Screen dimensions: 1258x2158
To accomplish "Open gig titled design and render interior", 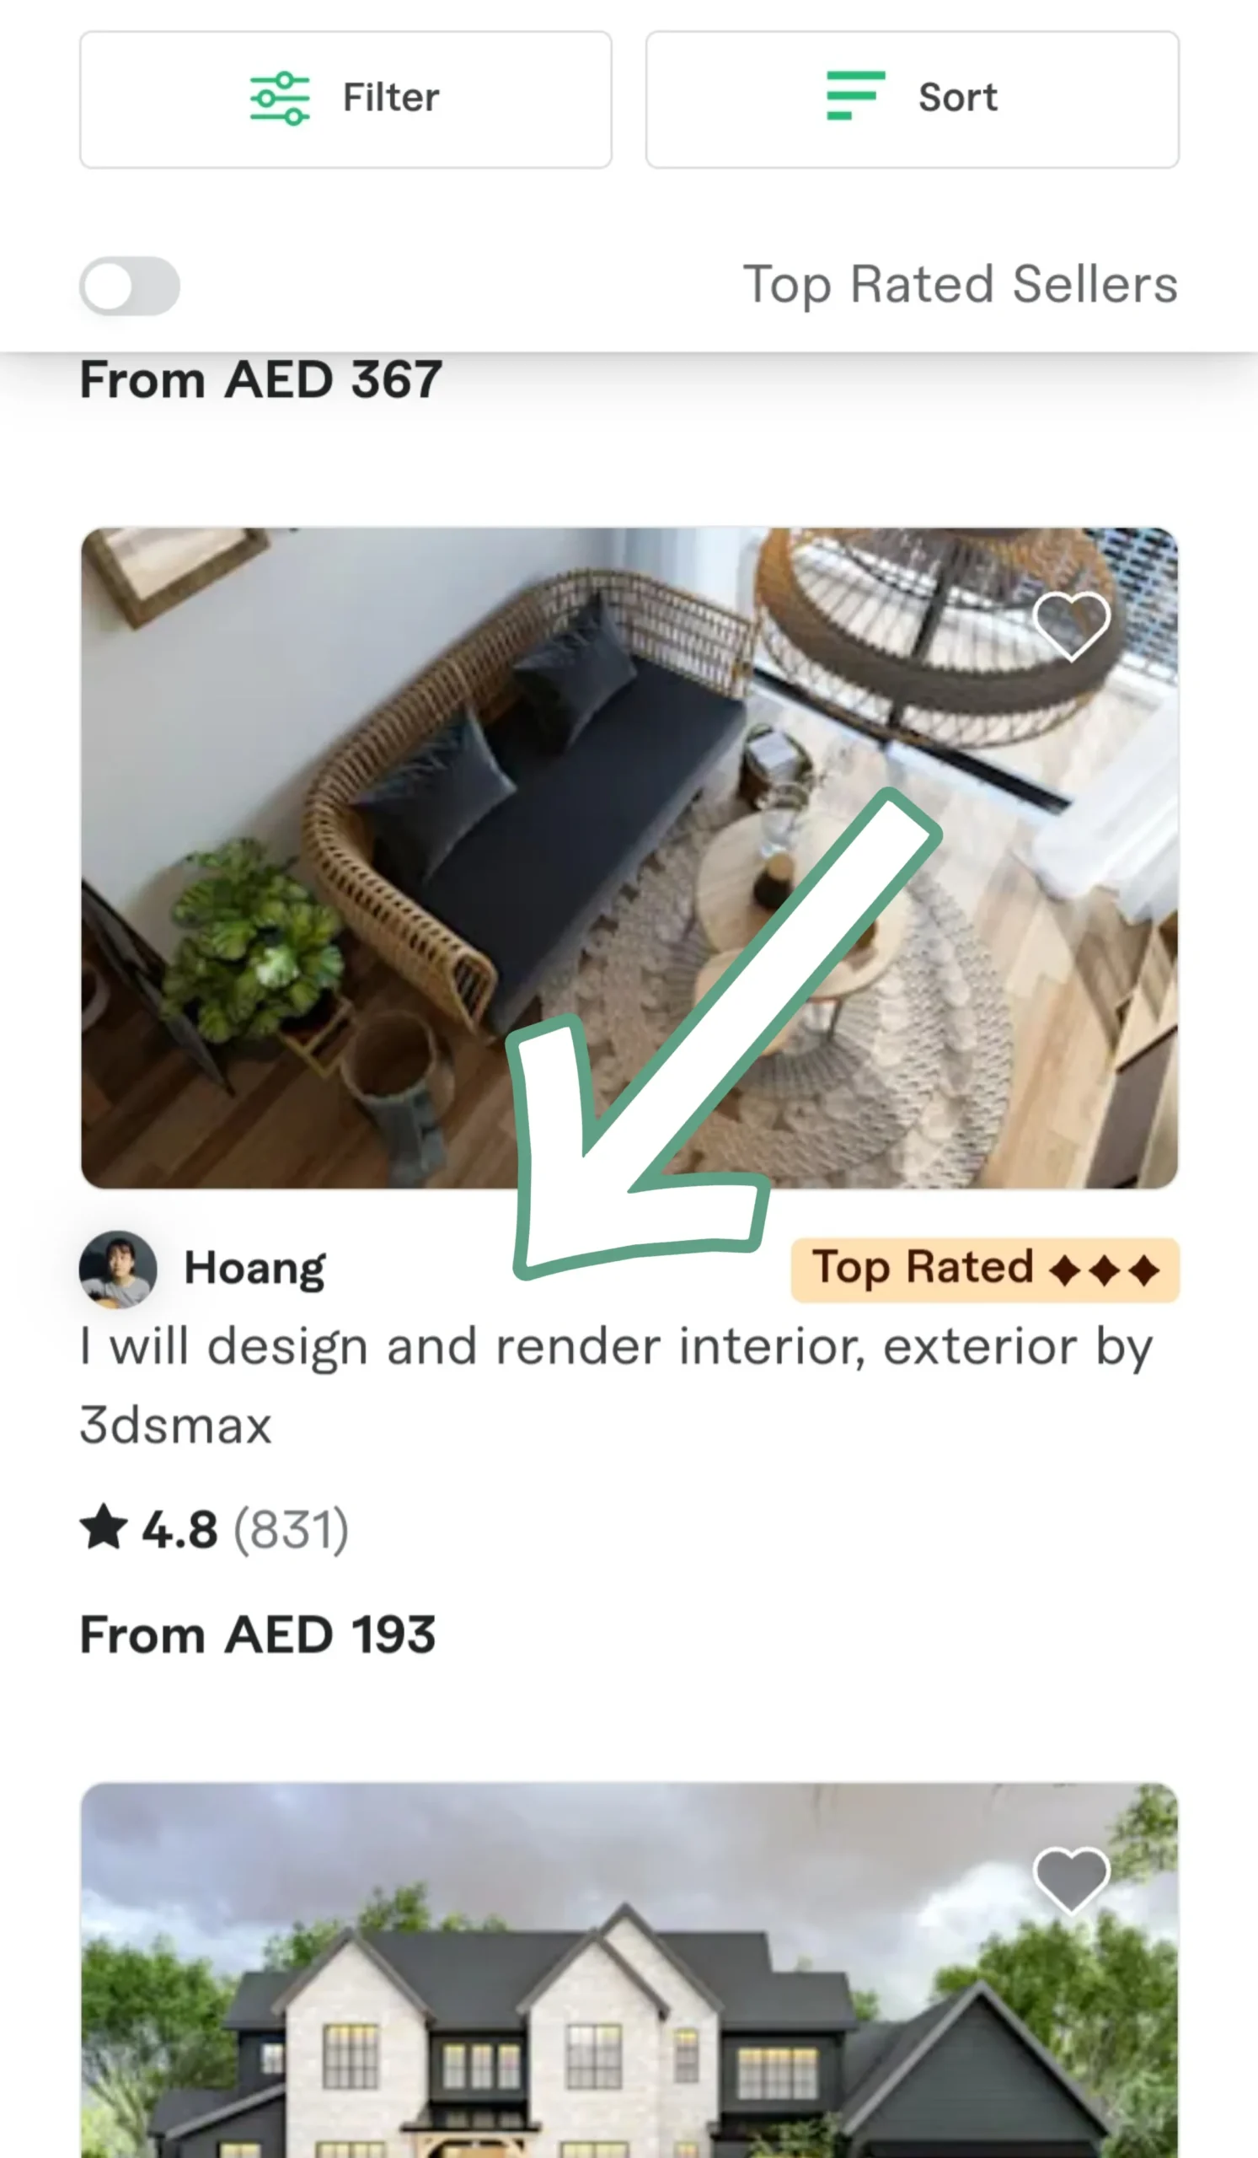I will click(616, 1386).
